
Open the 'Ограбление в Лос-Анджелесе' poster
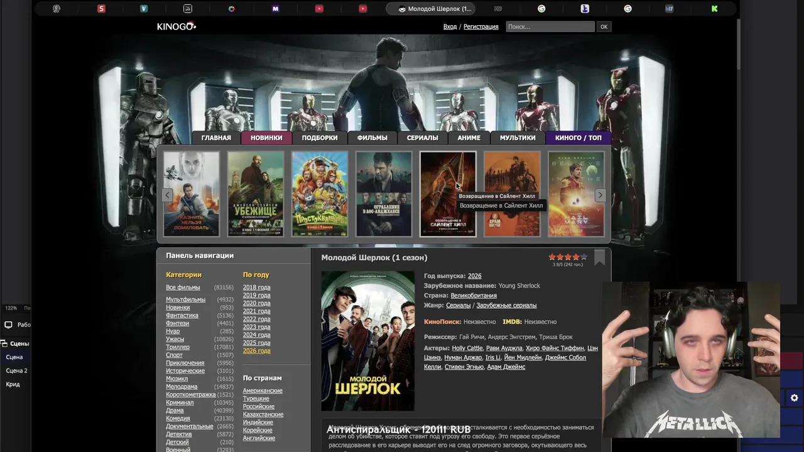click(384, 194)
